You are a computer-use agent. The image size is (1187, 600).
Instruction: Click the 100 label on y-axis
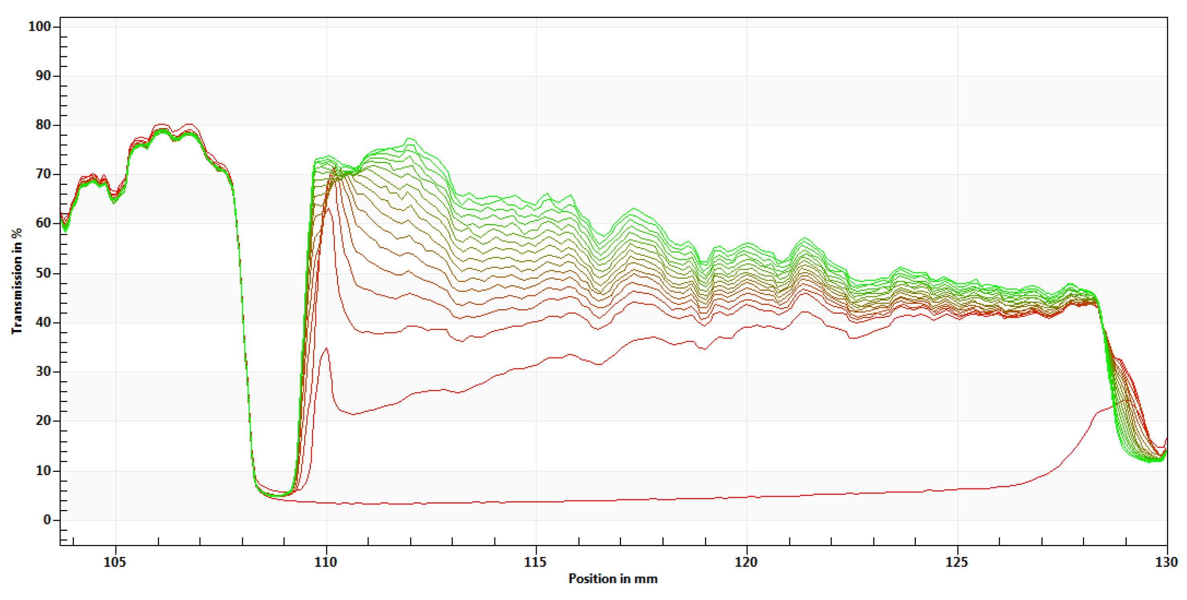tap(40, 26)
